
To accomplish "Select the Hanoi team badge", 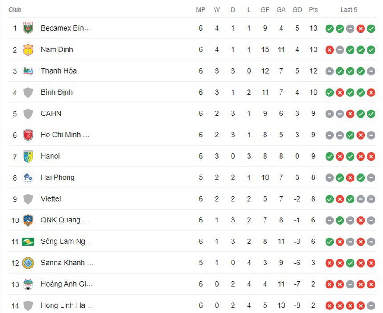I will tap(29, 156).
